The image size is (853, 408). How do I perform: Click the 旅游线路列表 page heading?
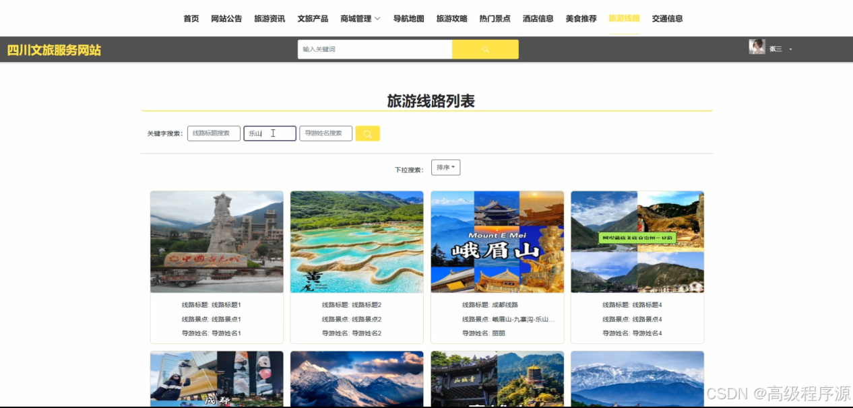(431, 101)
